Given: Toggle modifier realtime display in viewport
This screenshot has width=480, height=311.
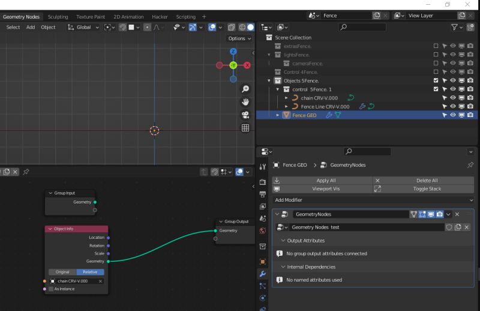Looking at the screenshot, I should [431, 214].
